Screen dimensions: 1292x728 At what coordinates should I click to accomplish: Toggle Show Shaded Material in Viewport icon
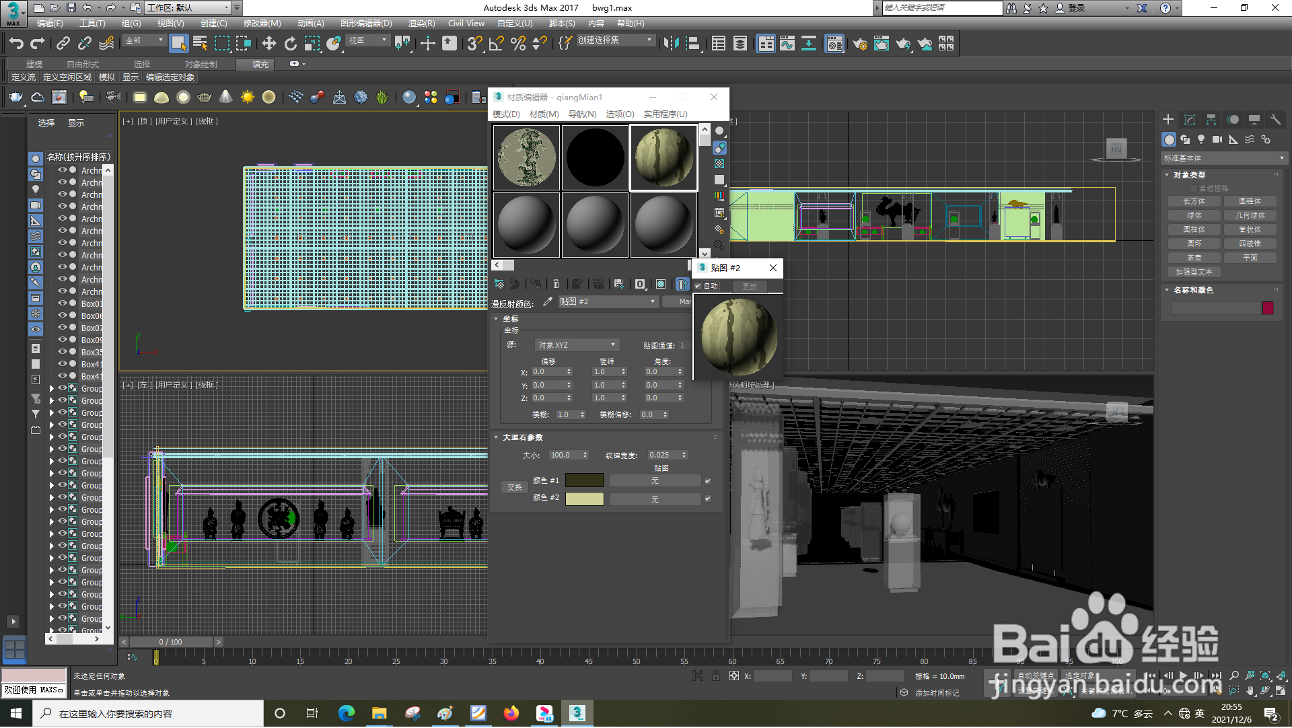point(661,284)
